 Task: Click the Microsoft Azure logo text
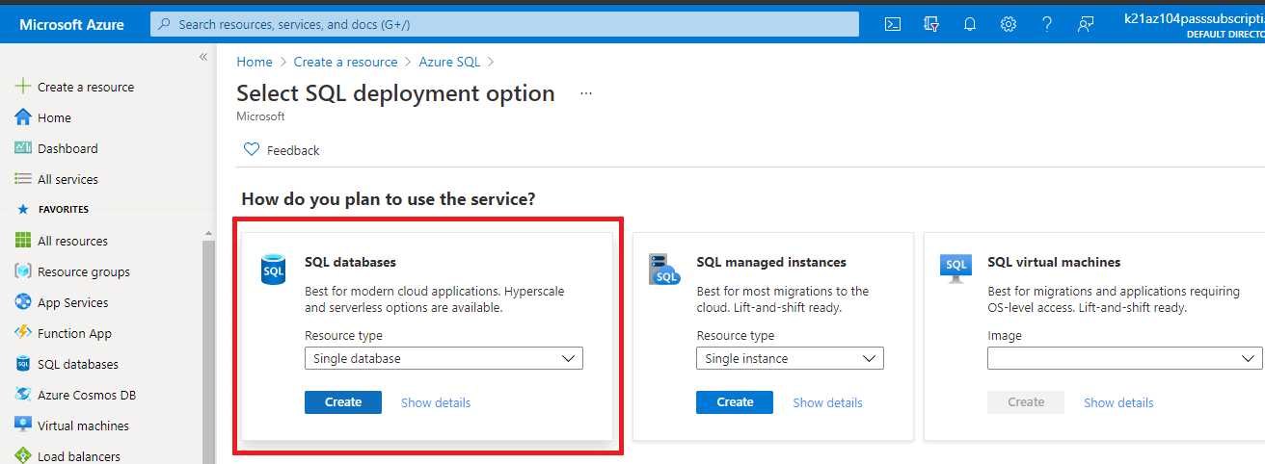(71, 24)
